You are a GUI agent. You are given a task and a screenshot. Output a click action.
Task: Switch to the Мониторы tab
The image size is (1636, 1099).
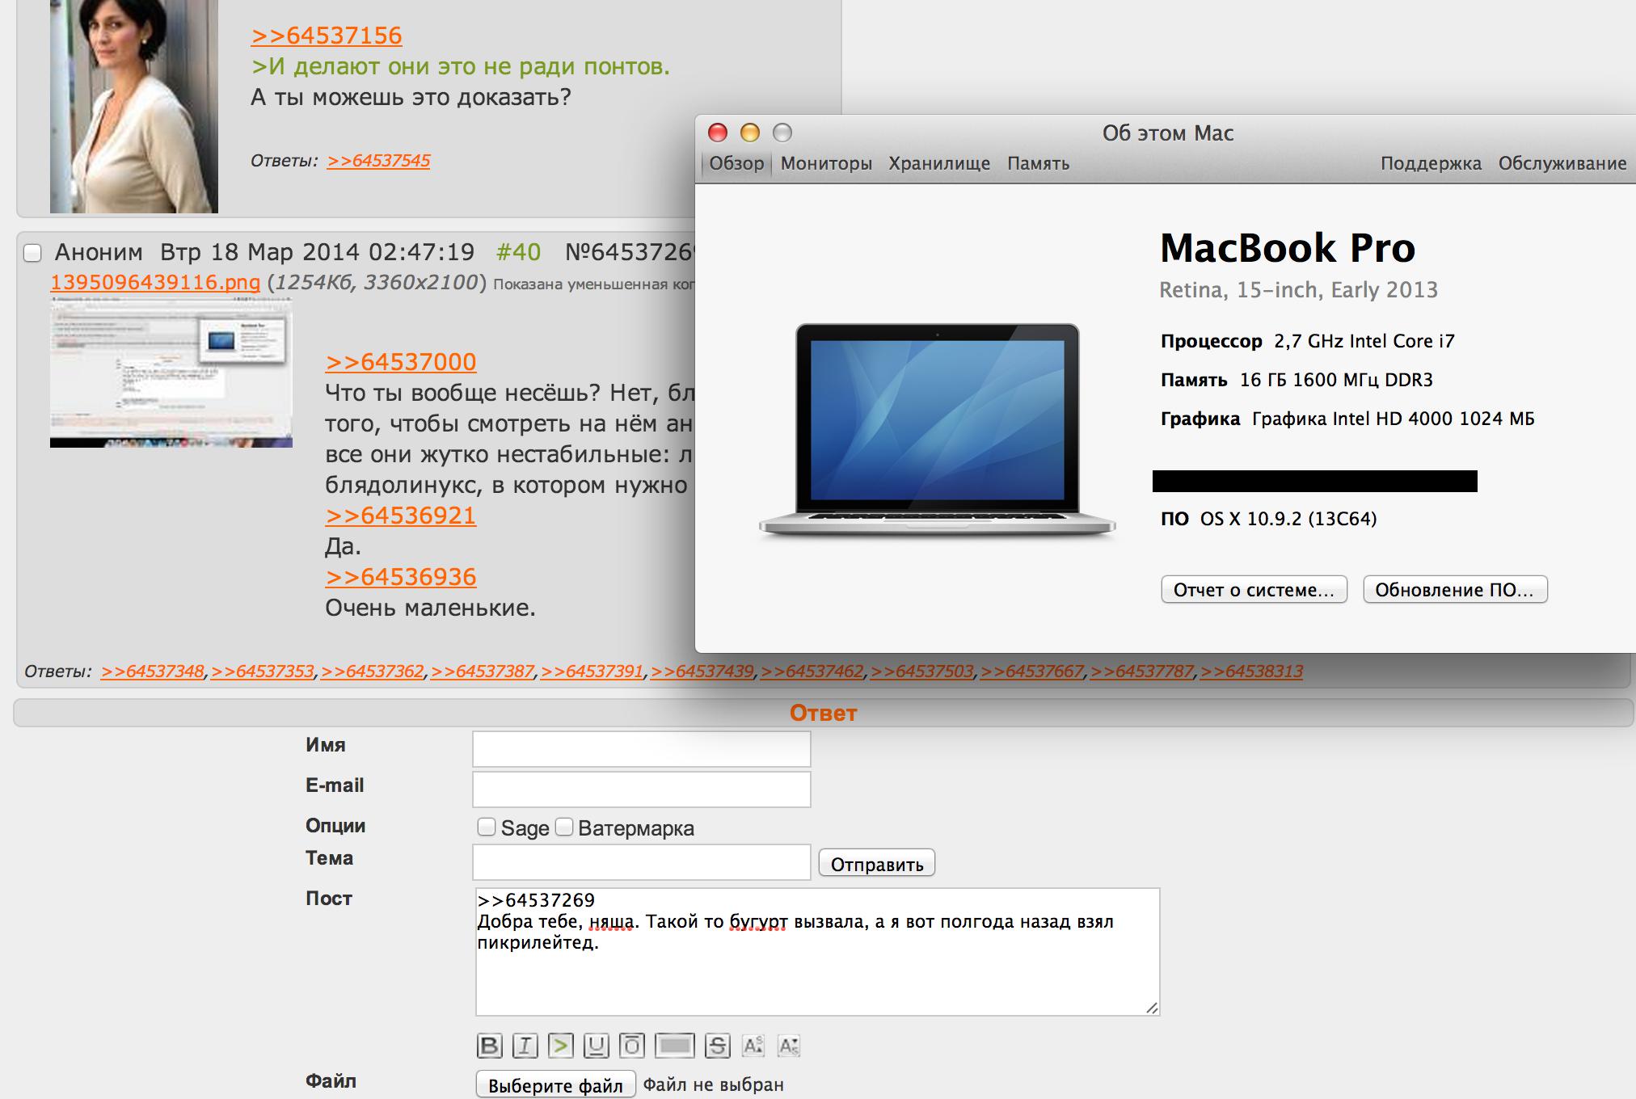point(826,163)
